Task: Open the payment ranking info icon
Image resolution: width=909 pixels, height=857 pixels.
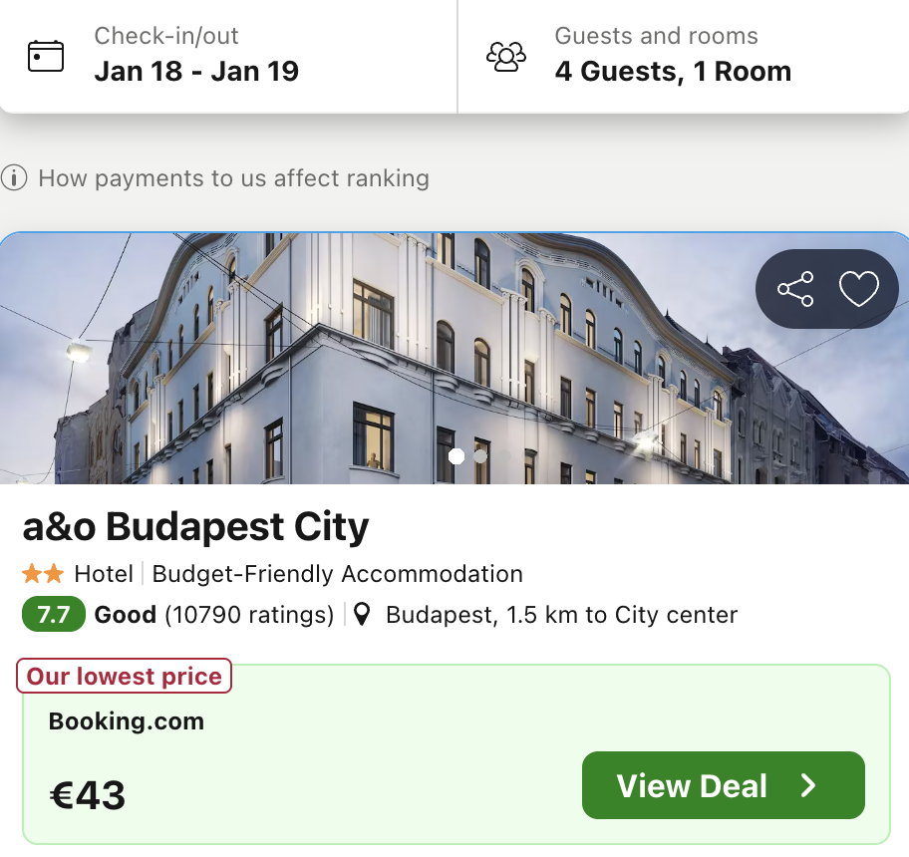Action: tap(14, 178)
